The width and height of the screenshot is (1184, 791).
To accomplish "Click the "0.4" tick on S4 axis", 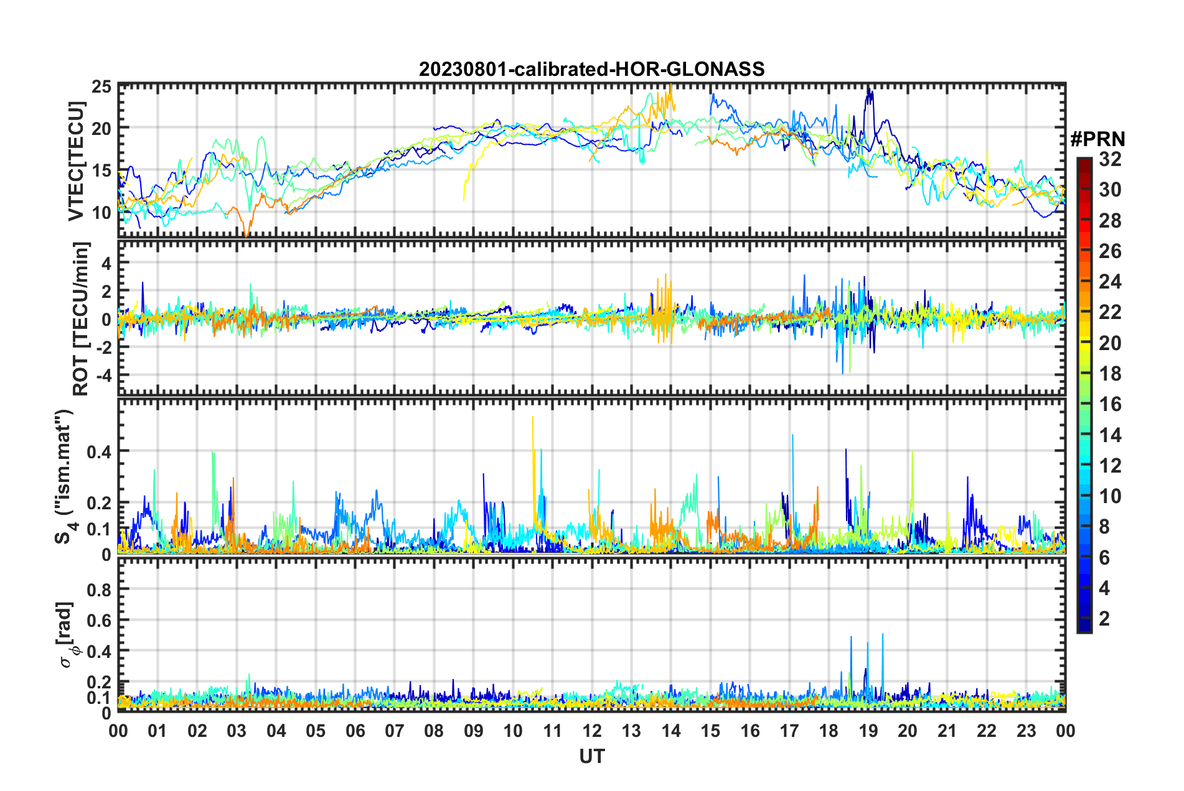I will pyautogui.click(x=99, y=451).
